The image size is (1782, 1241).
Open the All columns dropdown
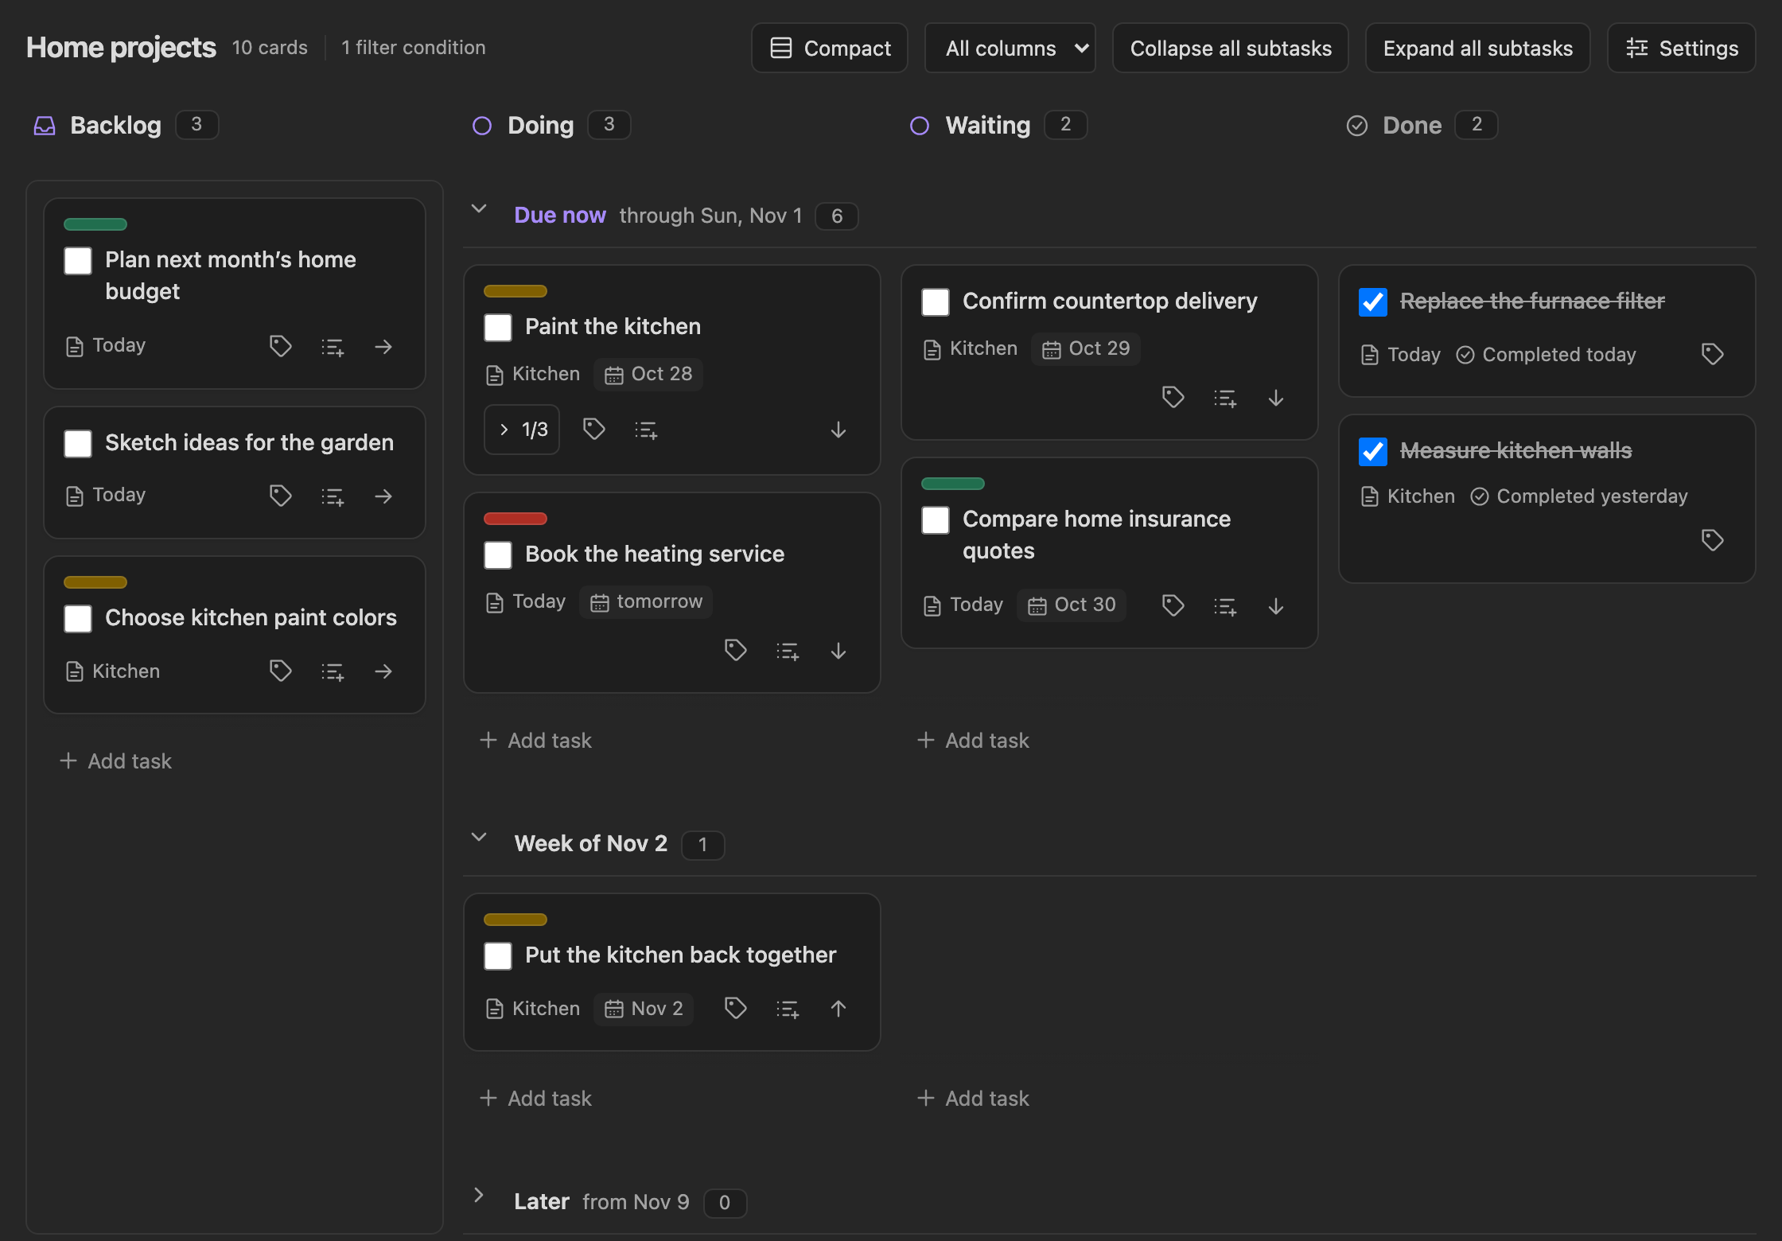click(1010, 48)
